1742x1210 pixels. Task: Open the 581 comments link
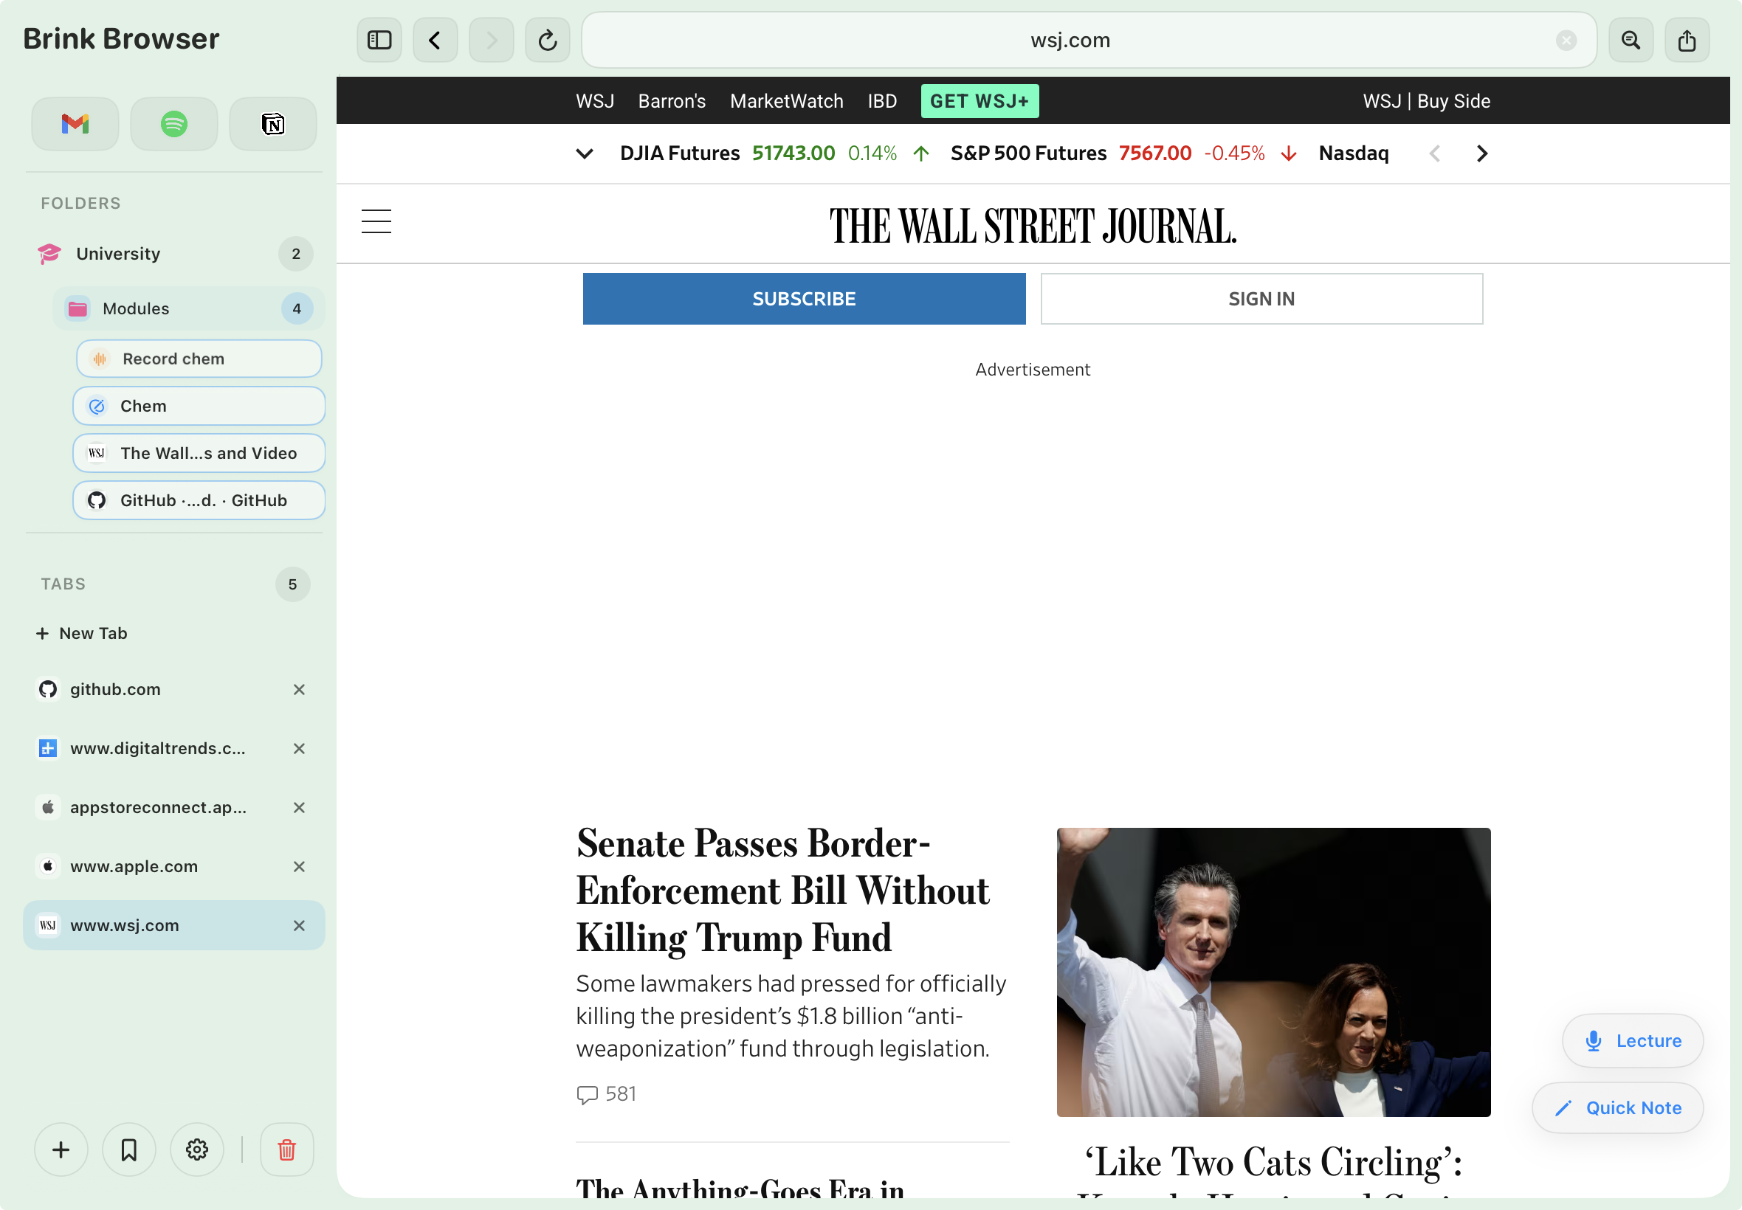tap(606, 1094)
